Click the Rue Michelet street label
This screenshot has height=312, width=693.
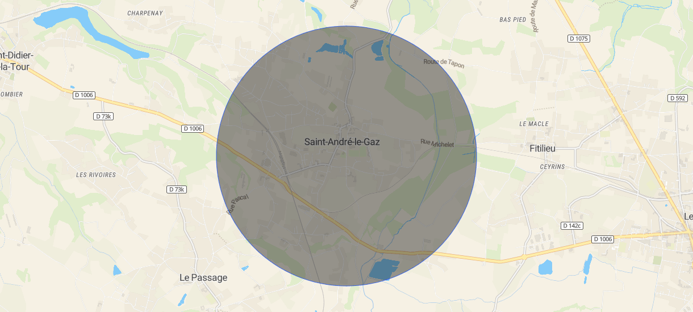point(437,144)
